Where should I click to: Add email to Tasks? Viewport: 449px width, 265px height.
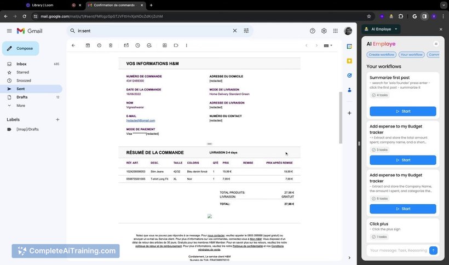[149, 45]
